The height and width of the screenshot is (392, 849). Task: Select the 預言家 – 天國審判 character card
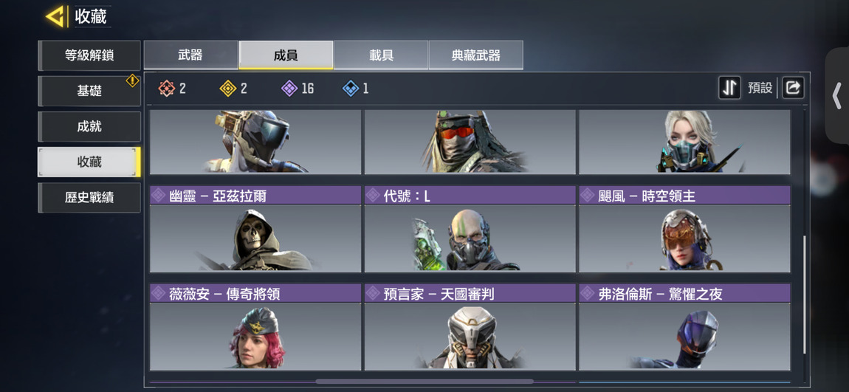point(470,326)
